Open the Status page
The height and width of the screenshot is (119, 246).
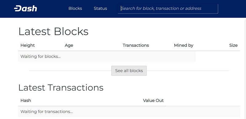[100, 9]
